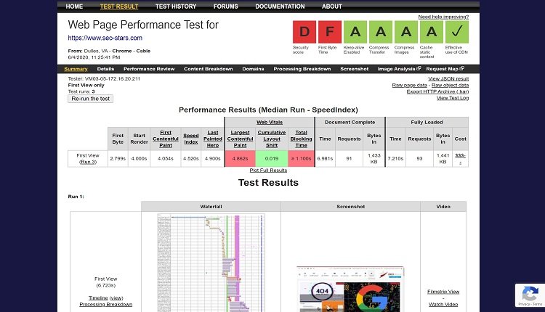Viewport: 545px width, 312px height.
Task: Click the Compress Images A grade
Action: (x=405, y=32)
